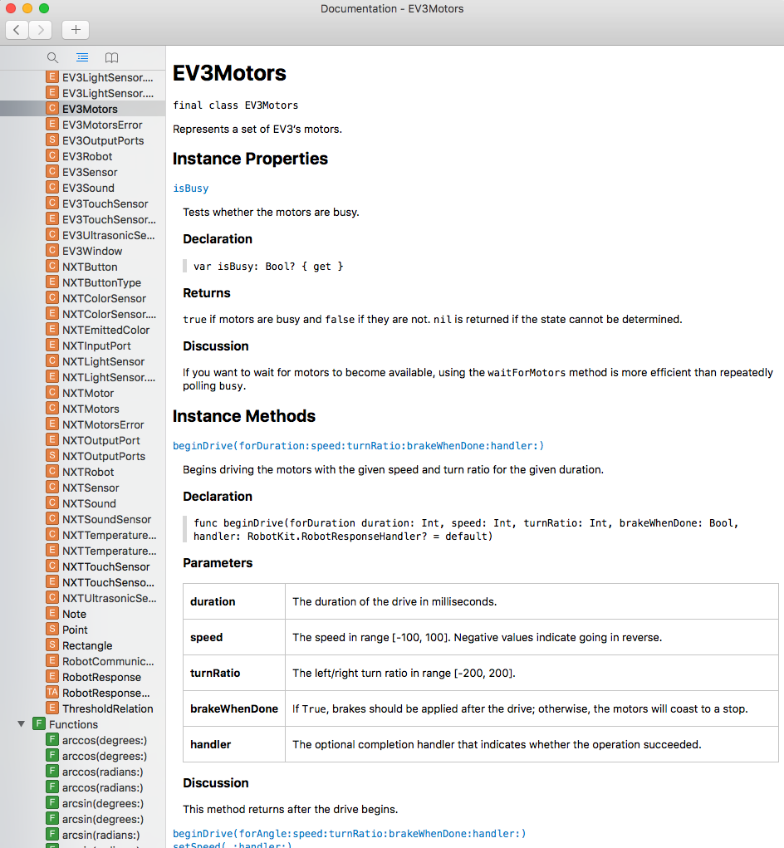Add a new tab with plus button
This screenshot has width=784, height=848.
[x=76, y=30]
